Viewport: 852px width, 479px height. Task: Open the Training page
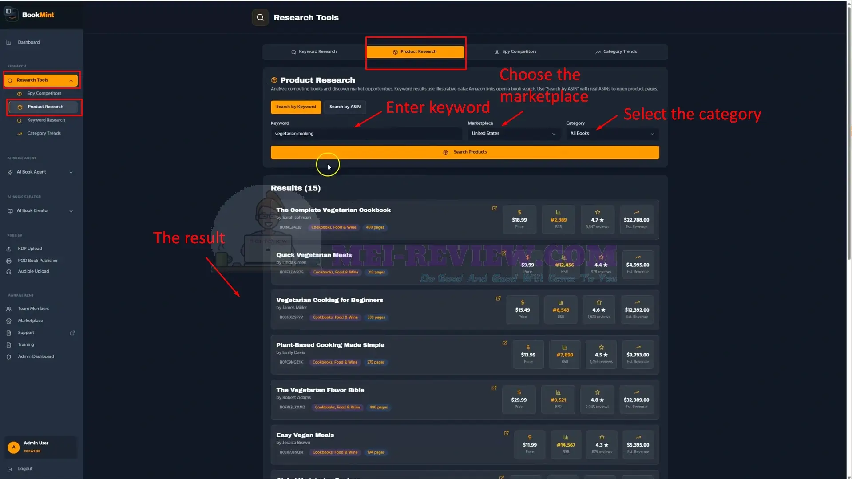click(x=26, y=345)
